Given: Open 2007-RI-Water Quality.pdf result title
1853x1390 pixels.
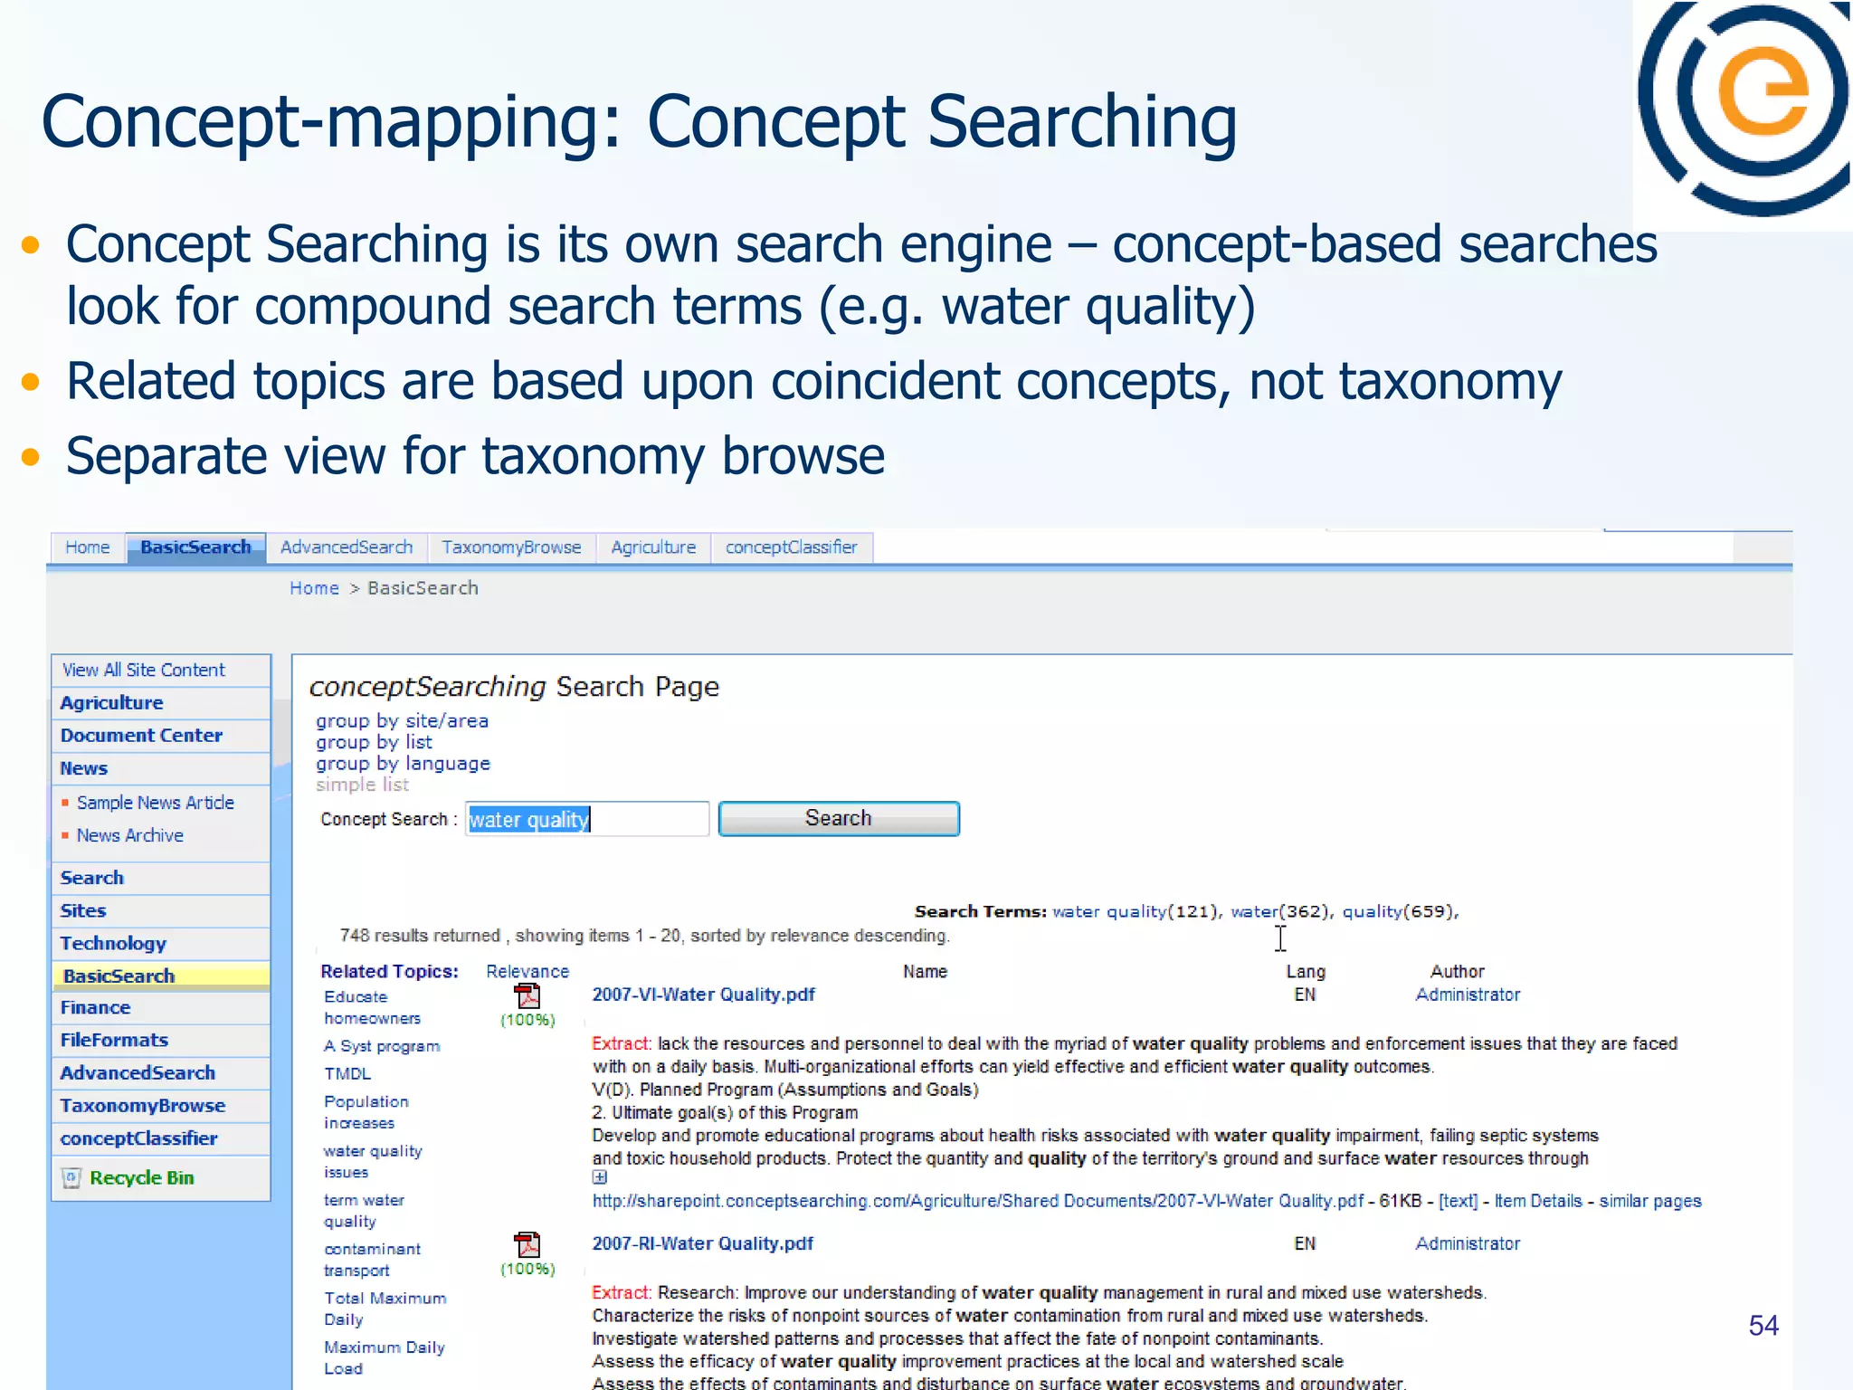Looking at the screenshot, I should pos(702,1244).
